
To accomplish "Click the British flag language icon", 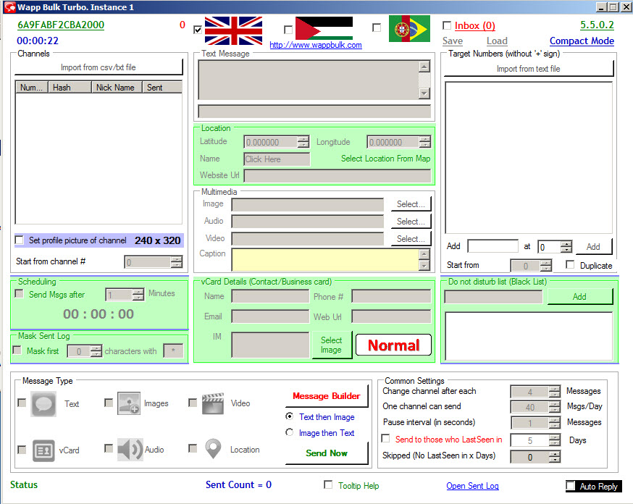I will [233, 30].
